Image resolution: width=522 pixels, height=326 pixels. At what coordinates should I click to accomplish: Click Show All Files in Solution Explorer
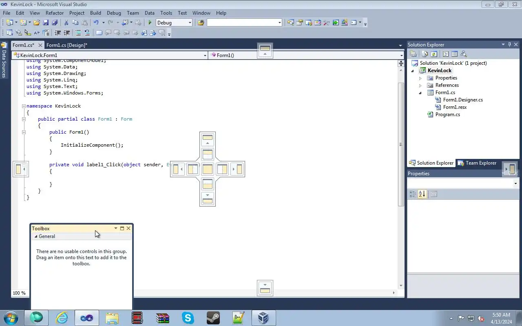click(x=425, y=54)
